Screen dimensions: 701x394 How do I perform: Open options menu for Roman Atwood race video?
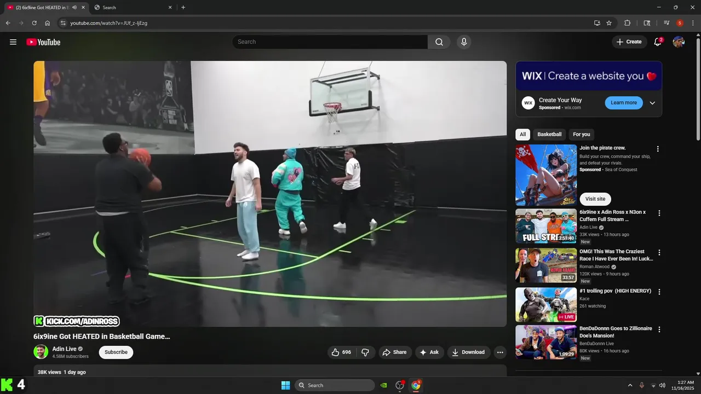(659, 252)
